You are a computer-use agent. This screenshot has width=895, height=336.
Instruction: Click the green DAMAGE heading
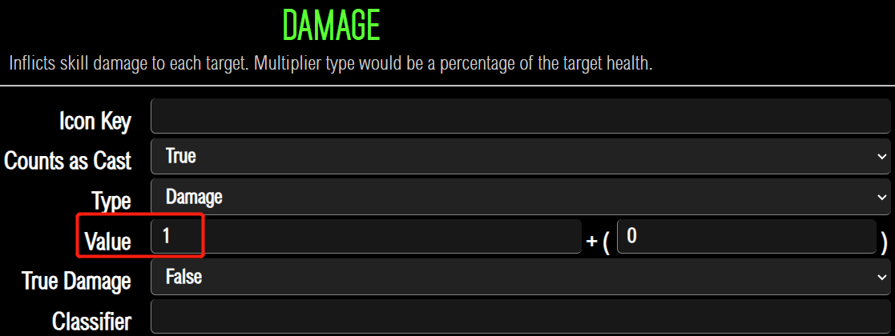331,27
